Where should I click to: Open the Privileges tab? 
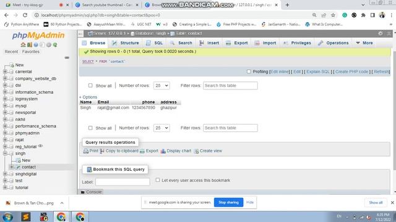[x=297, y=43]
